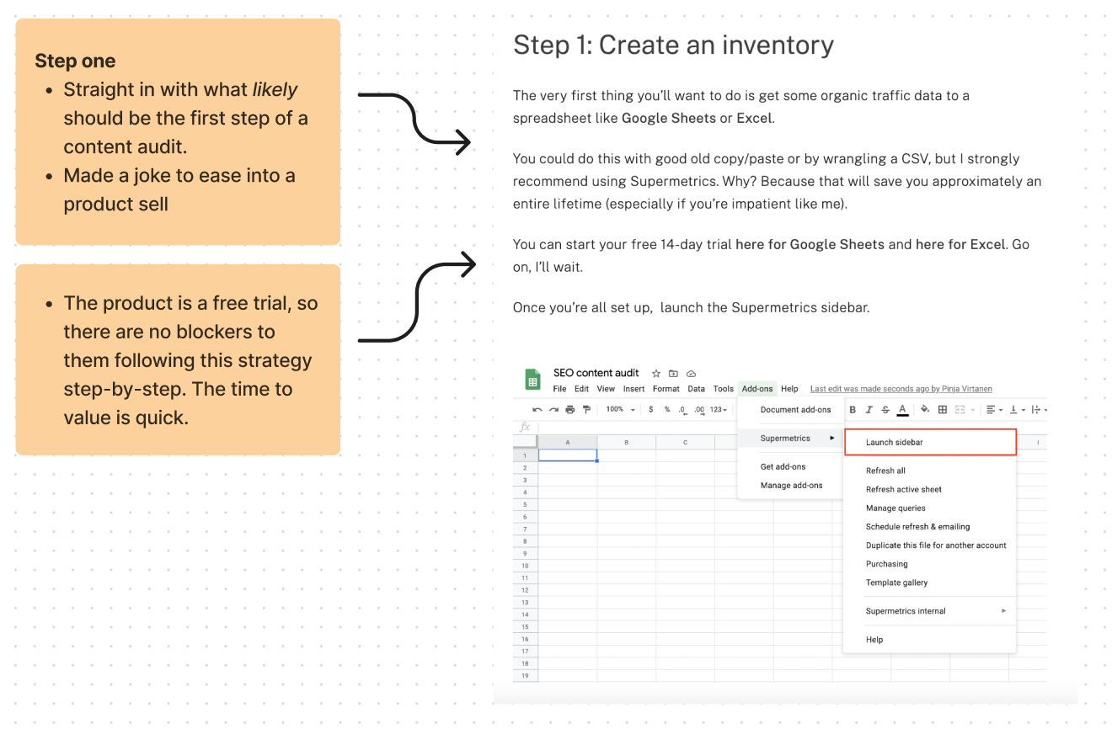1112x734 pixels.
Task: Select column B header
Action: (626, 443)
